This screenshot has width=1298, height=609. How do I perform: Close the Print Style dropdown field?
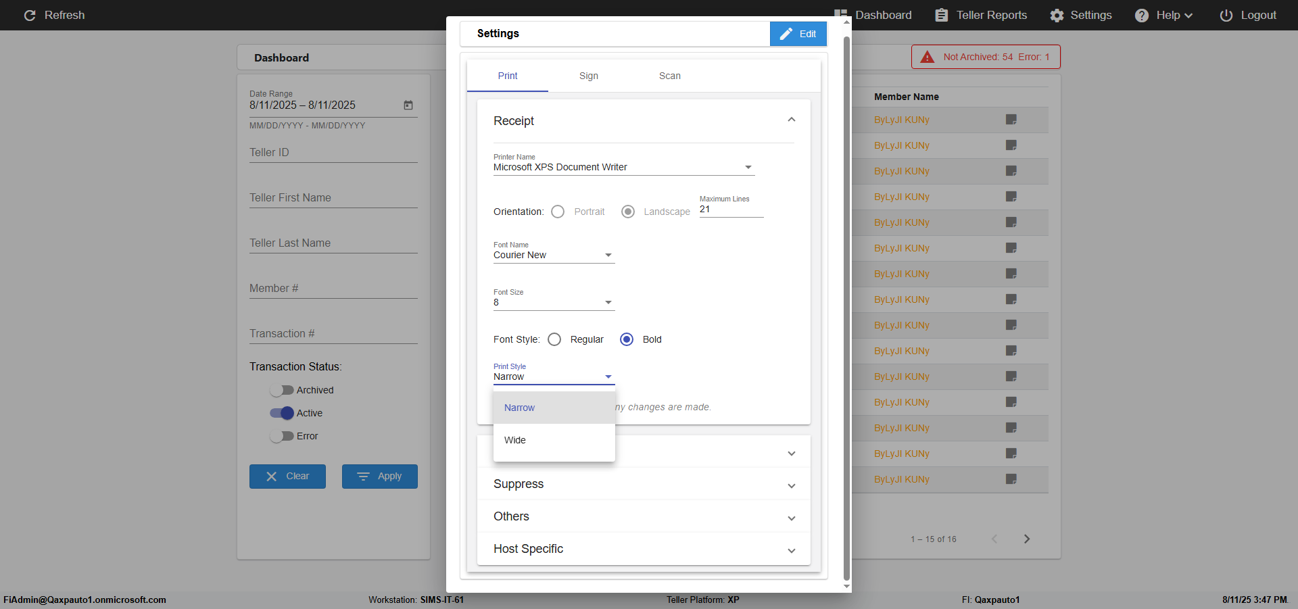point(554,376)
